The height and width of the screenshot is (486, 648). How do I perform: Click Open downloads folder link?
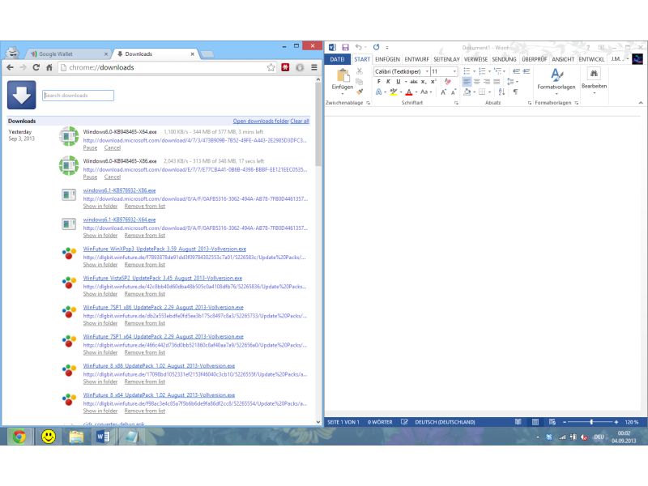point(261,121)
